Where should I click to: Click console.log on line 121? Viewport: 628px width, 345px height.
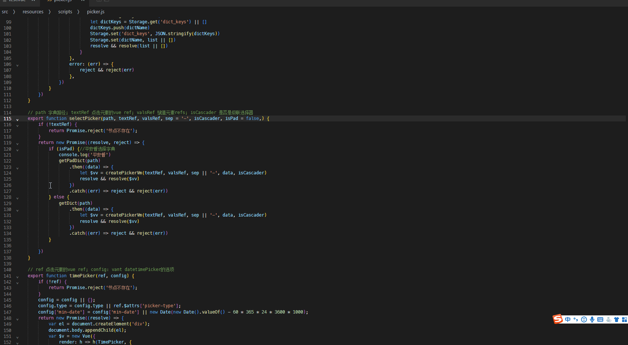[73, 155]
